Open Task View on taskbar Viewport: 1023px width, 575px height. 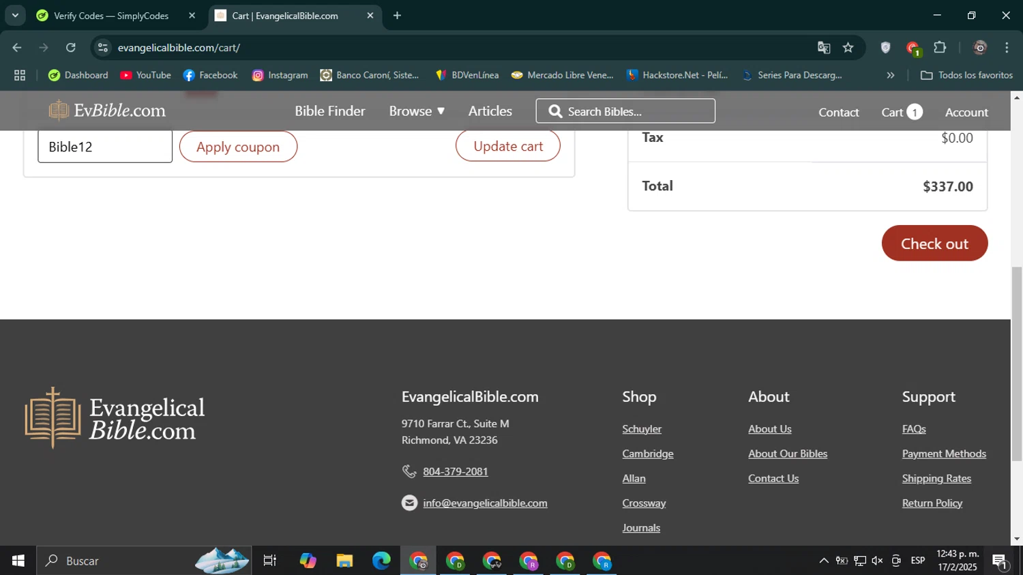[270, 561]
